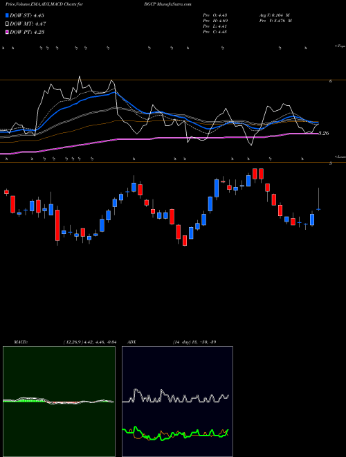346x457 pixels.
Task: Click the tall red candlestick near the chart's left
Action: click(x=57, y=226)
